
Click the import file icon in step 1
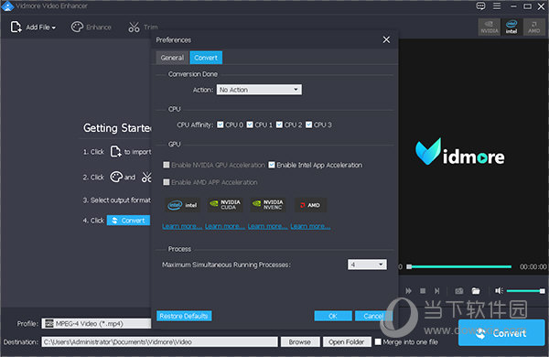115,152
